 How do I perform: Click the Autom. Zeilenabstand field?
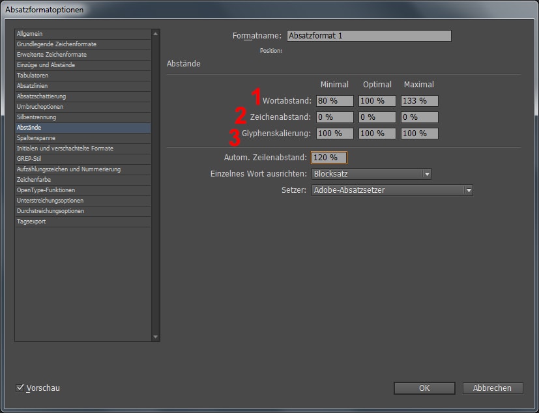329,158
